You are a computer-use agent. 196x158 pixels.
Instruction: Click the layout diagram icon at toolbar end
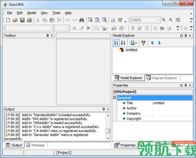[x=186, y=28]
